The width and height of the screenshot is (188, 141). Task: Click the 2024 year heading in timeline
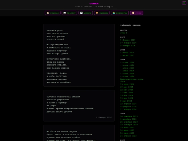click(123, 60)
